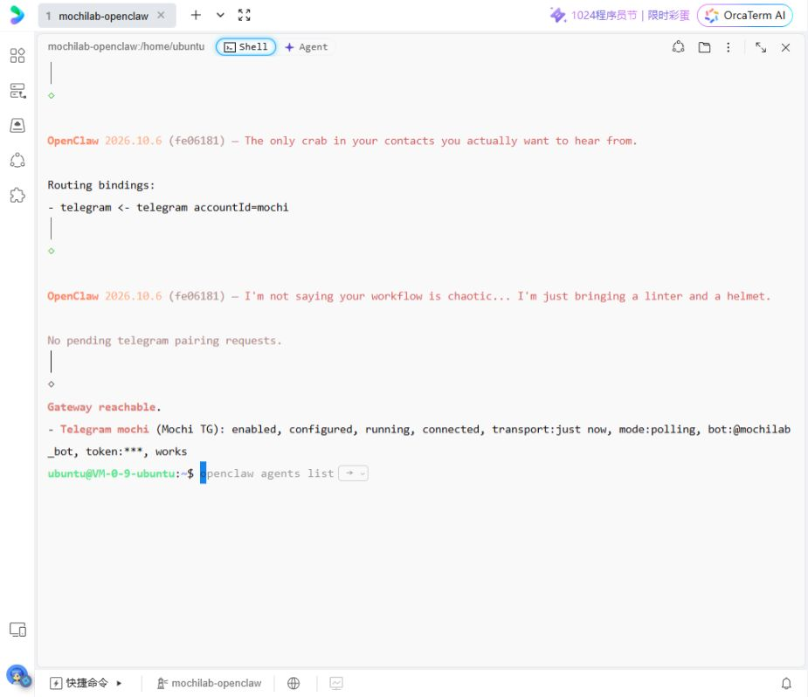Open the file manager folder icon
Image resolution: width=808 pixels, height=697 pixels.
(x=704, y=47)
